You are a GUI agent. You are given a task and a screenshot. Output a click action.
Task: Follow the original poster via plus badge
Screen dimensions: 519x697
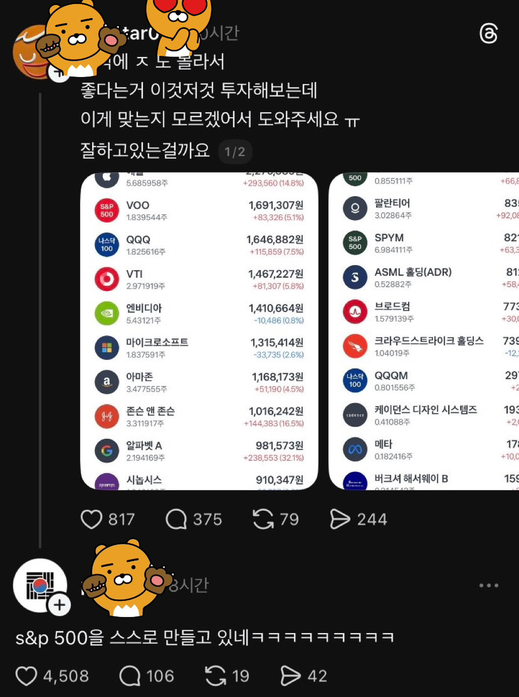[59, 72]
